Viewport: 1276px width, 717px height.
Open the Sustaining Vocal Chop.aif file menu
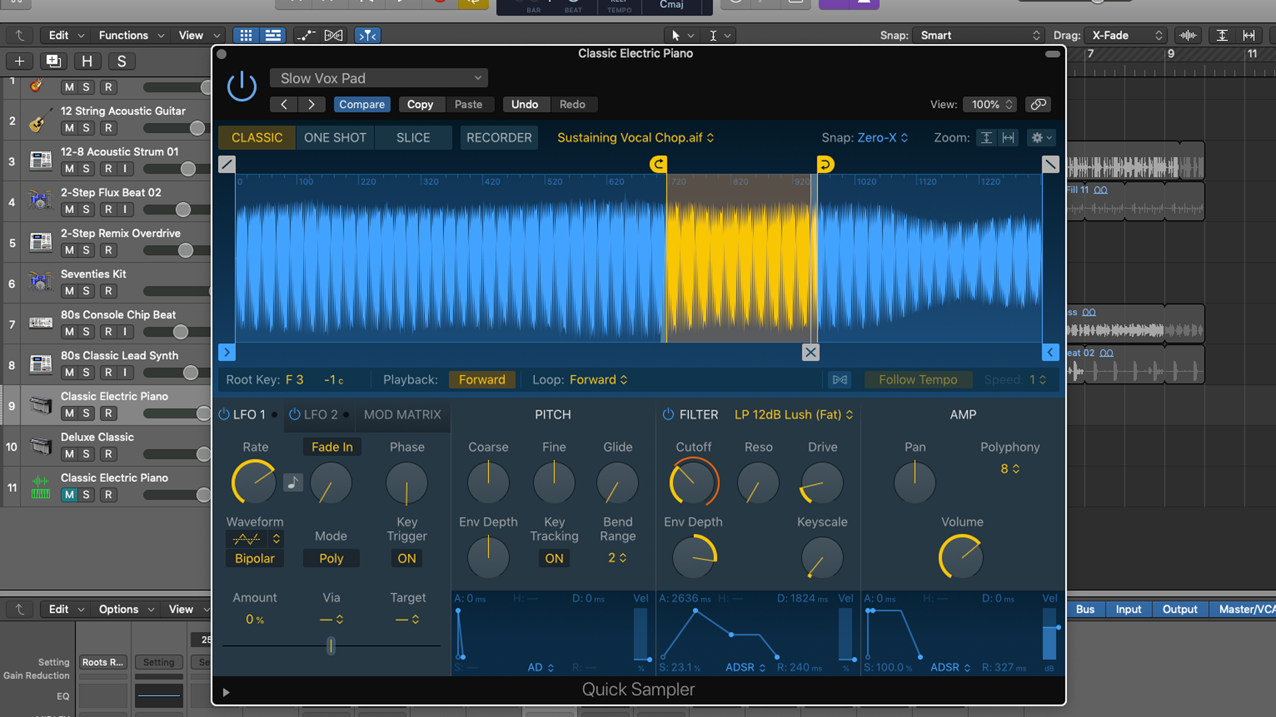tap(635, 137)
